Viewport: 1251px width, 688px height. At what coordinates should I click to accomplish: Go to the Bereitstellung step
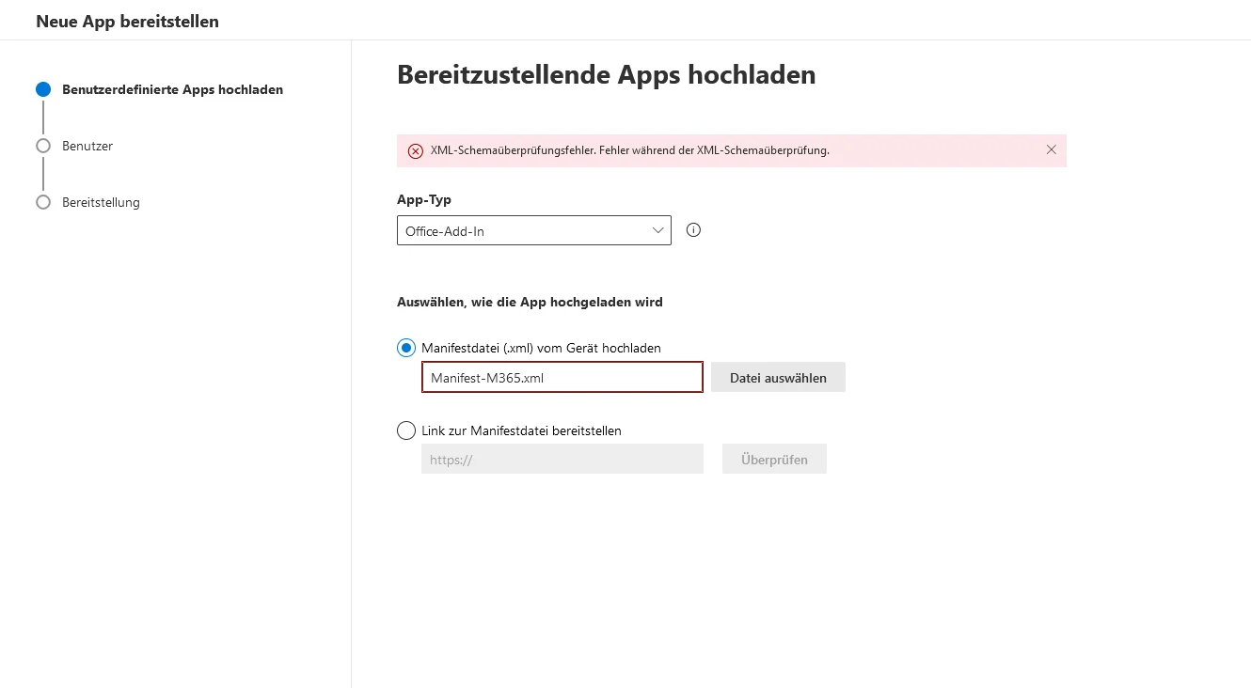point(101,203)
